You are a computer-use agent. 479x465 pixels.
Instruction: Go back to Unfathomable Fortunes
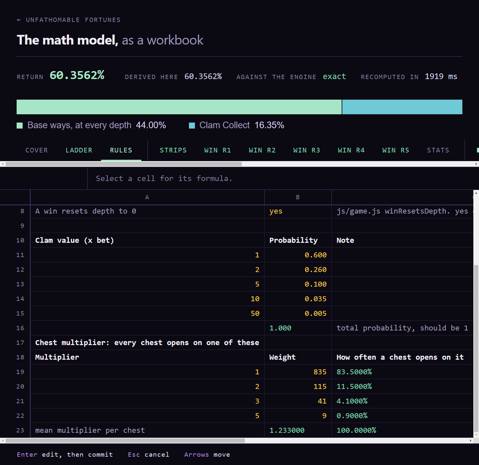tap(69, 20)
